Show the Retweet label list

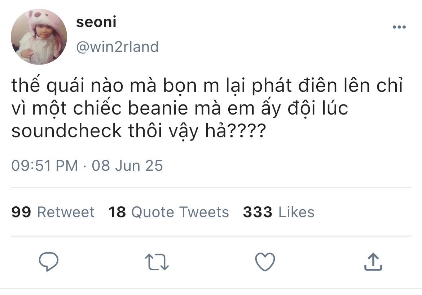click(x=66, y=212)
